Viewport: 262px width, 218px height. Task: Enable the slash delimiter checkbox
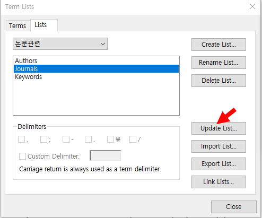click(x=133, y=139)
